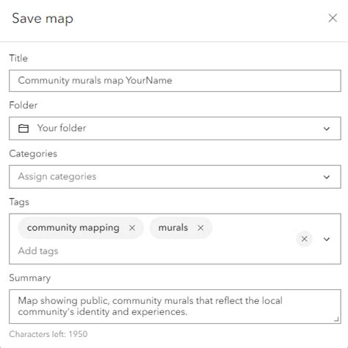
Task: Click the Summary field label
Action: (30, 278)
